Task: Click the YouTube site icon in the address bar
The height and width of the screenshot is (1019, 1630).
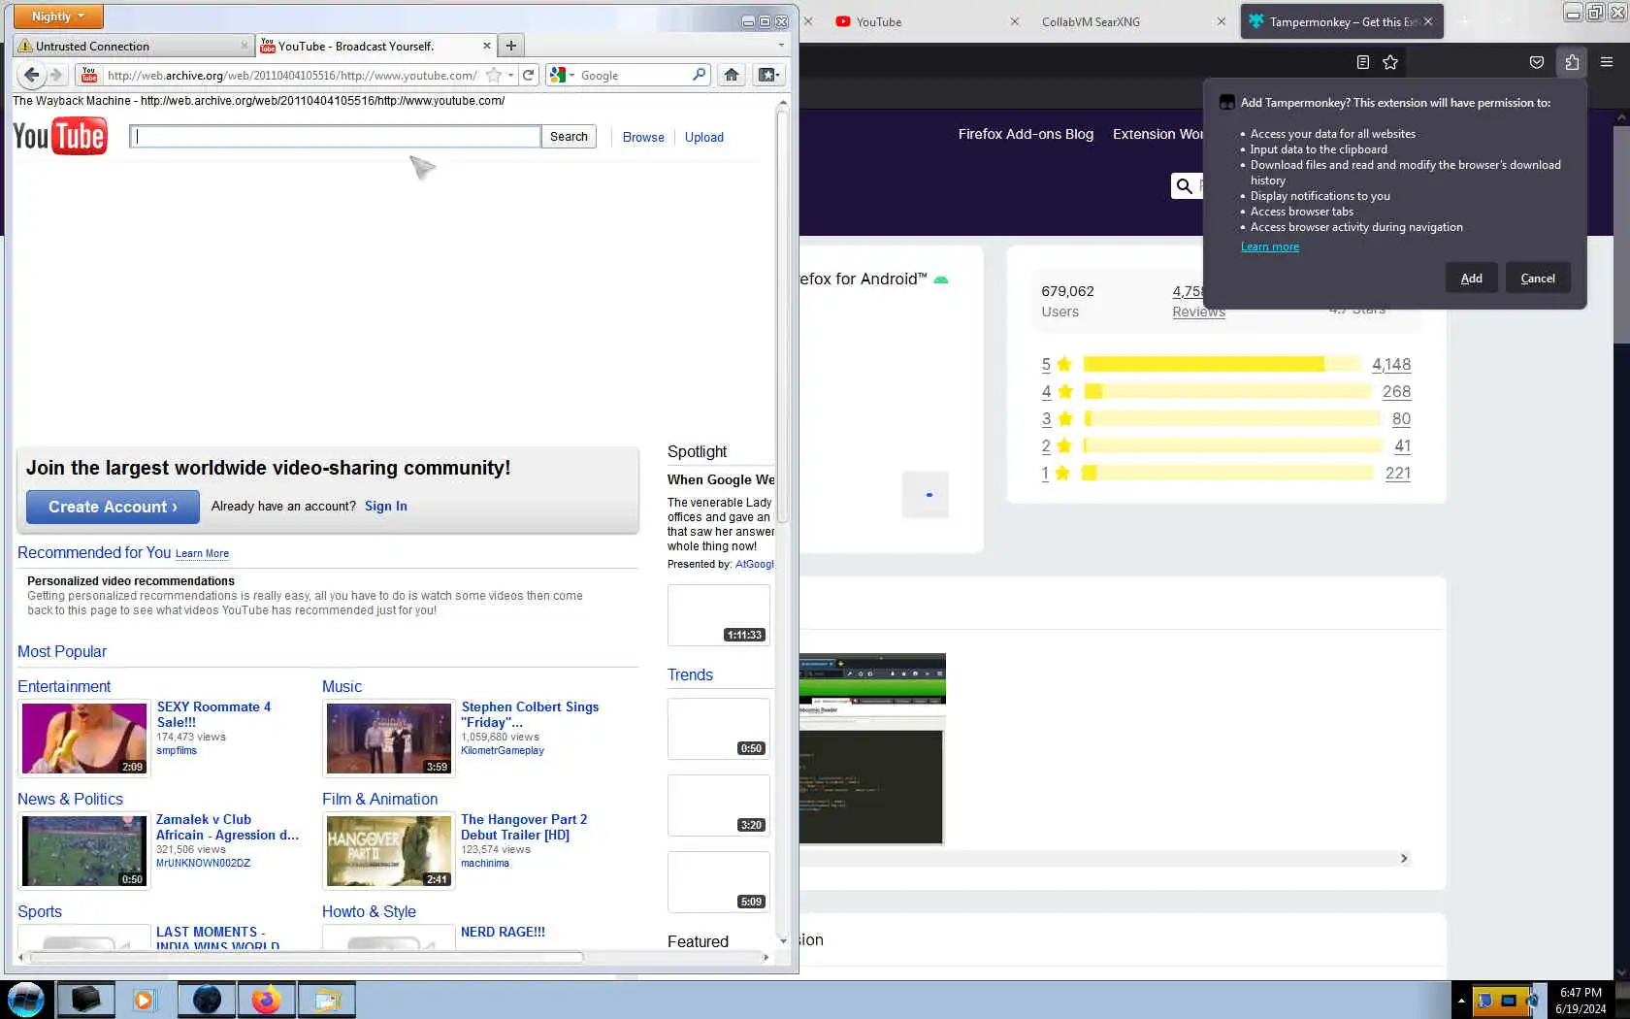Action: 89,75
